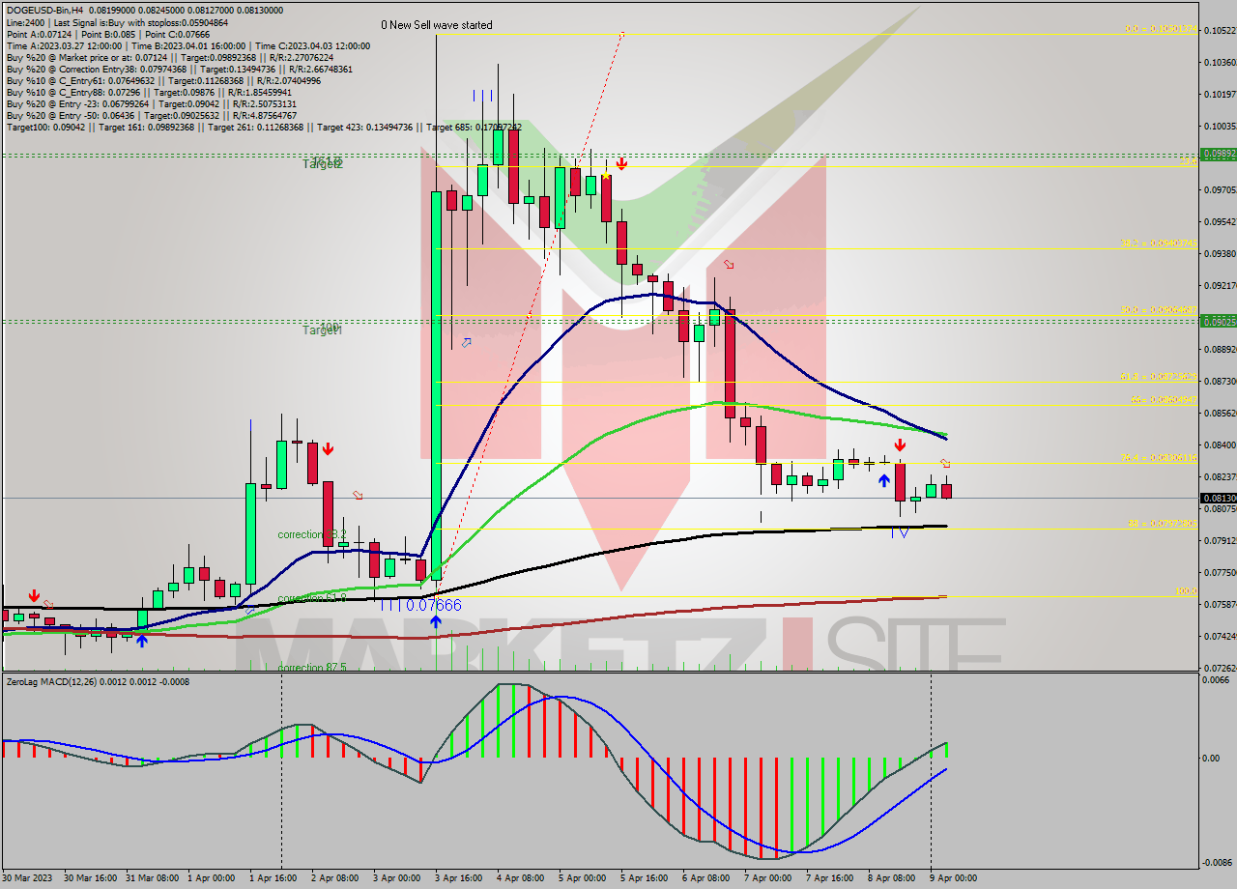Click the blue up arrow near 8 Apr 08:00
The width and height of the screenshot is (1237, 889).
[x=883, y=480]
